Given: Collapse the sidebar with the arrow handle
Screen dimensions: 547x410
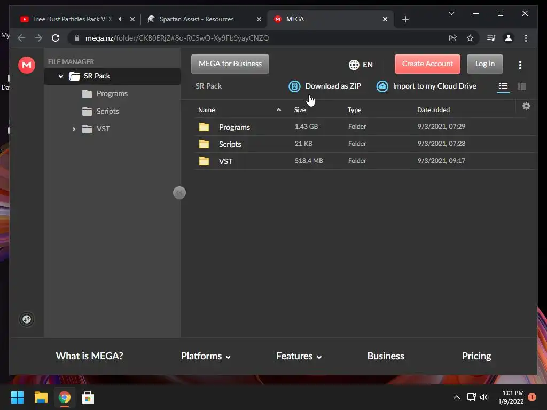Looking at the screenshot, I should click(x=179, y=192).
